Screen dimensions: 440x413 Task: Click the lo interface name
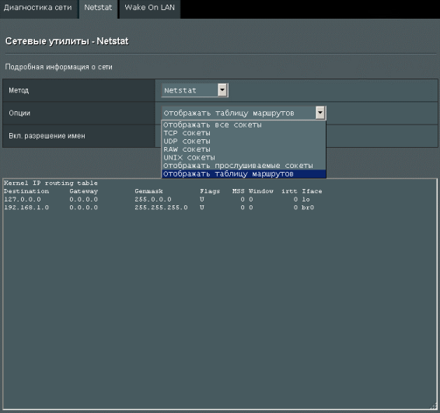306,199
